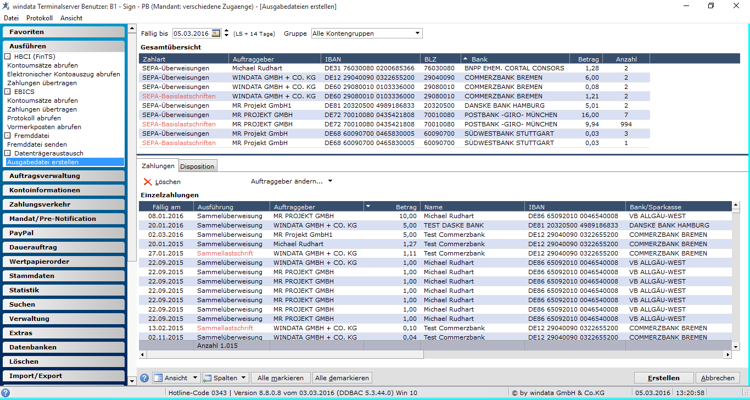This screenshot has width=750, height=400.
Task: Collapse the EBICS tree node
Action: click(8, 92)
